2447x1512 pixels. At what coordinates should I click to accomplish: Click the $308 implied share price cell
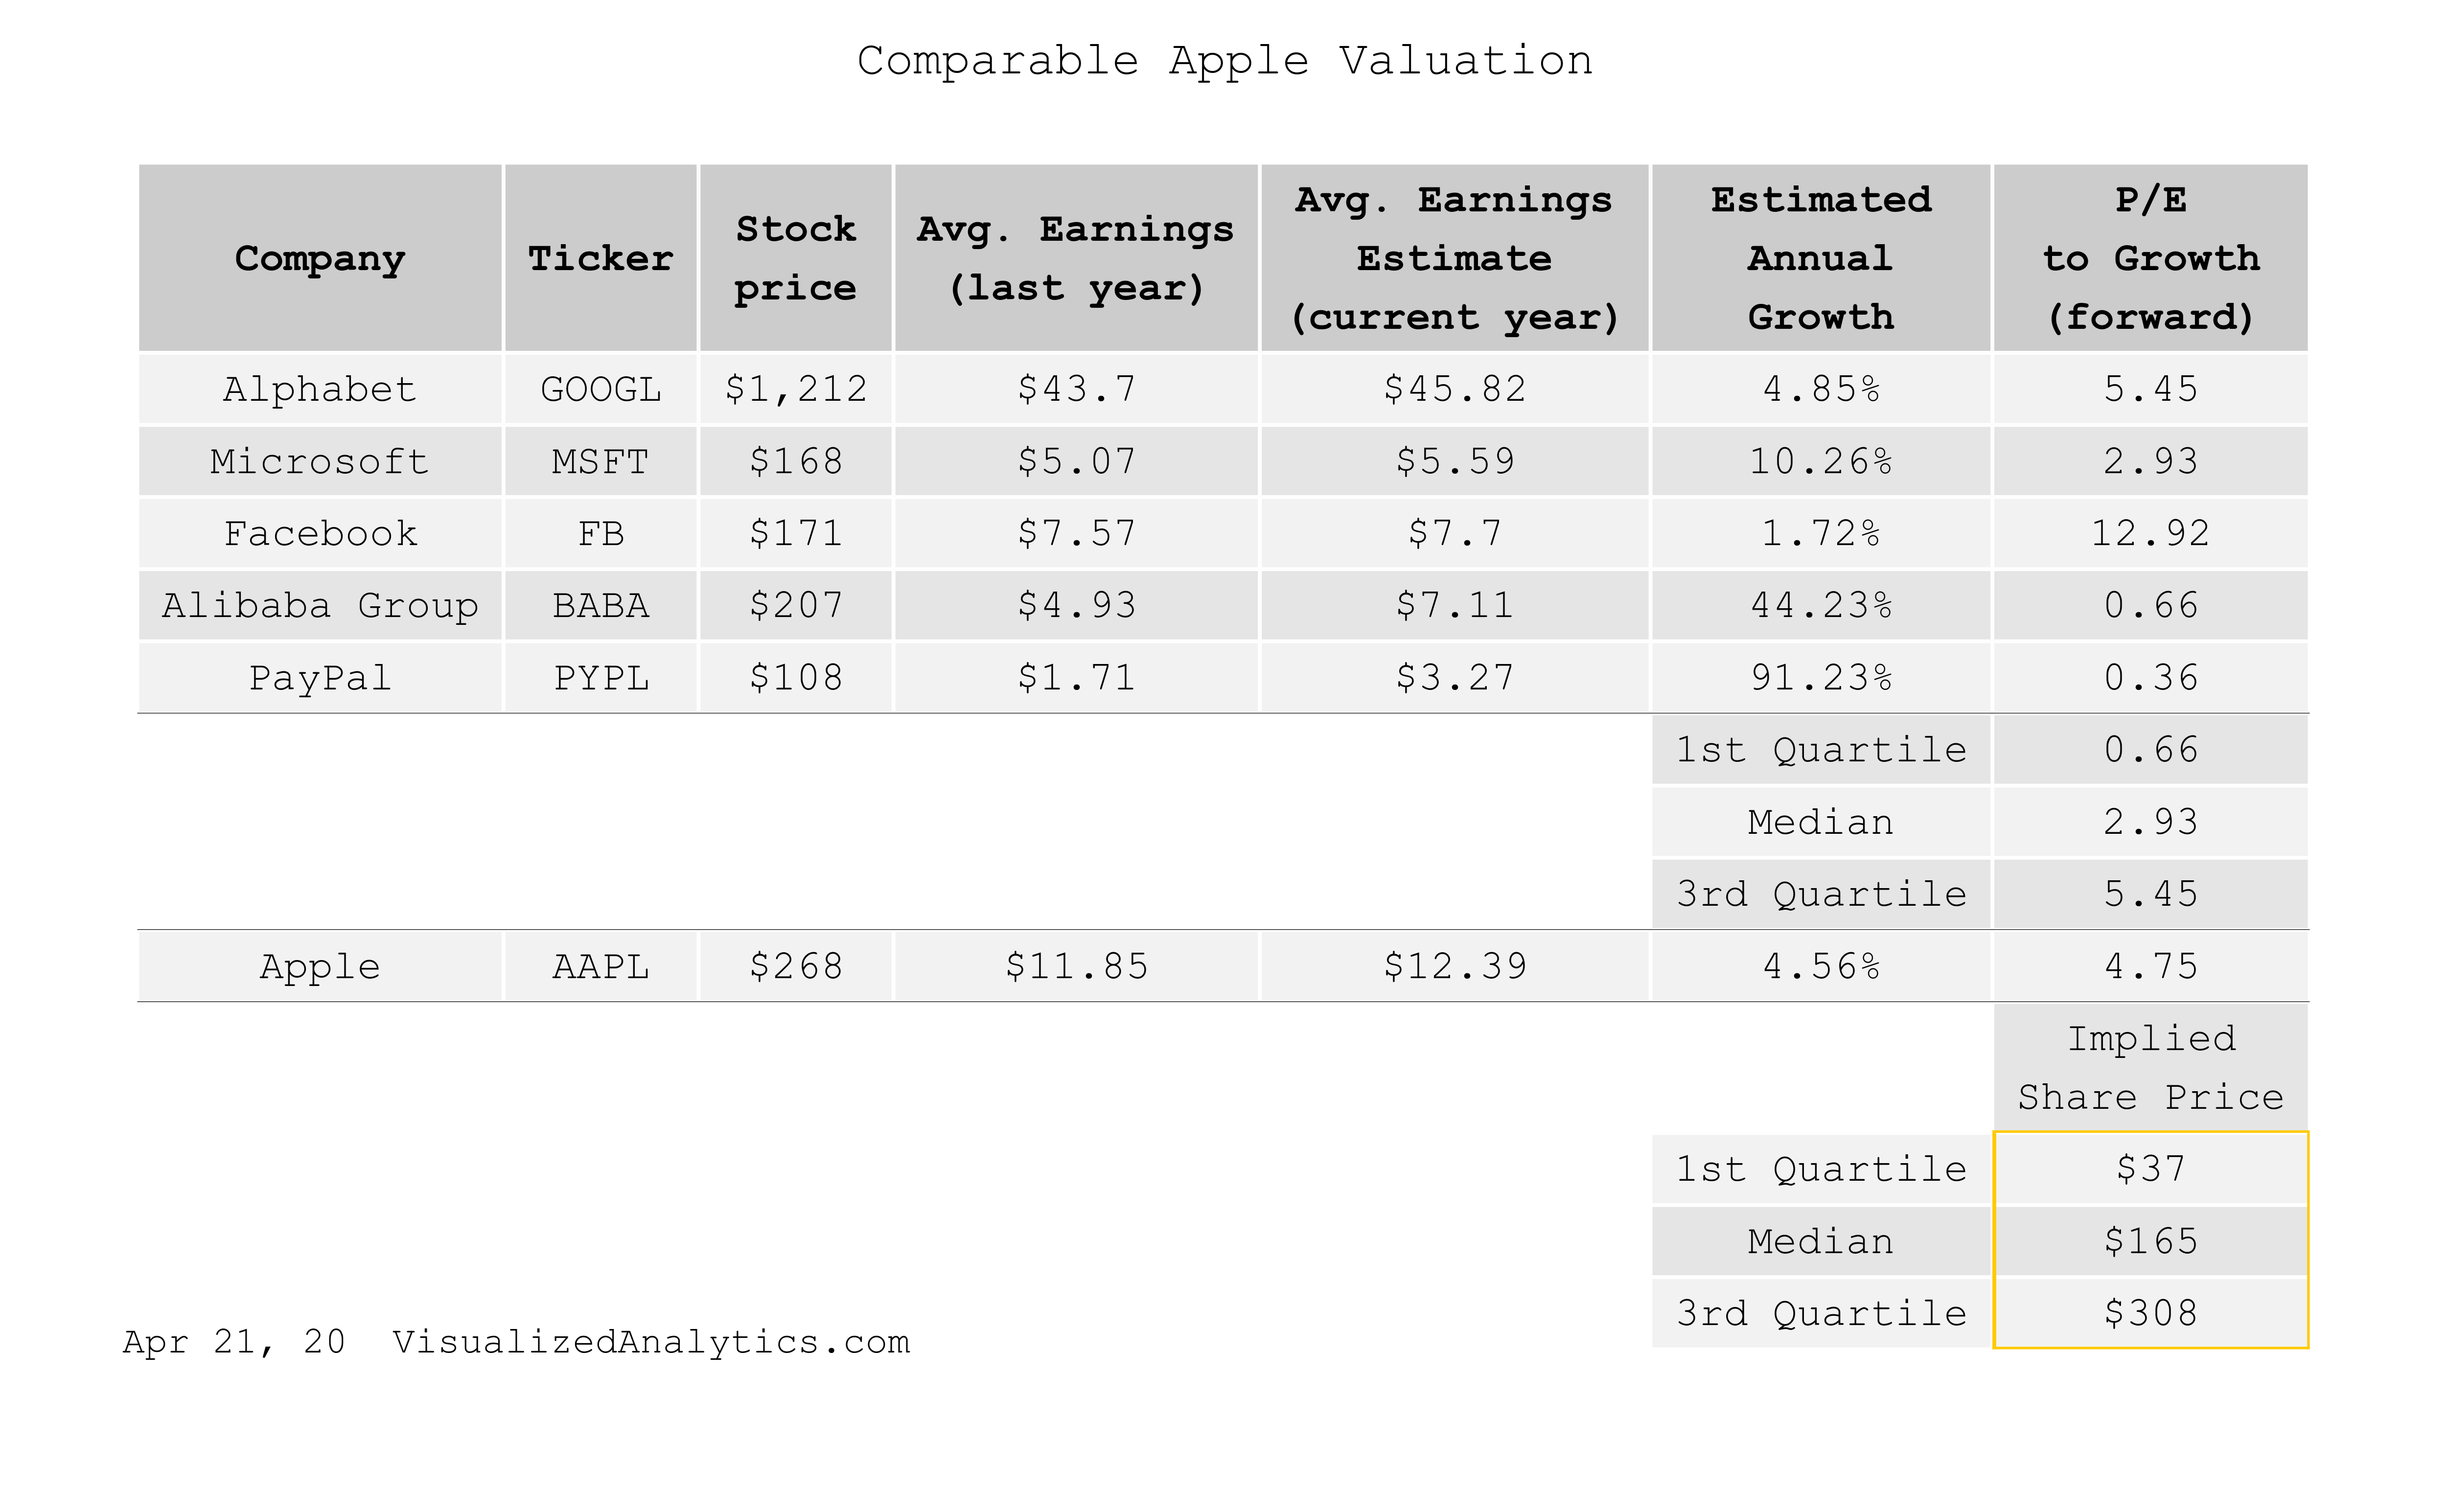coord(2150,1314)
